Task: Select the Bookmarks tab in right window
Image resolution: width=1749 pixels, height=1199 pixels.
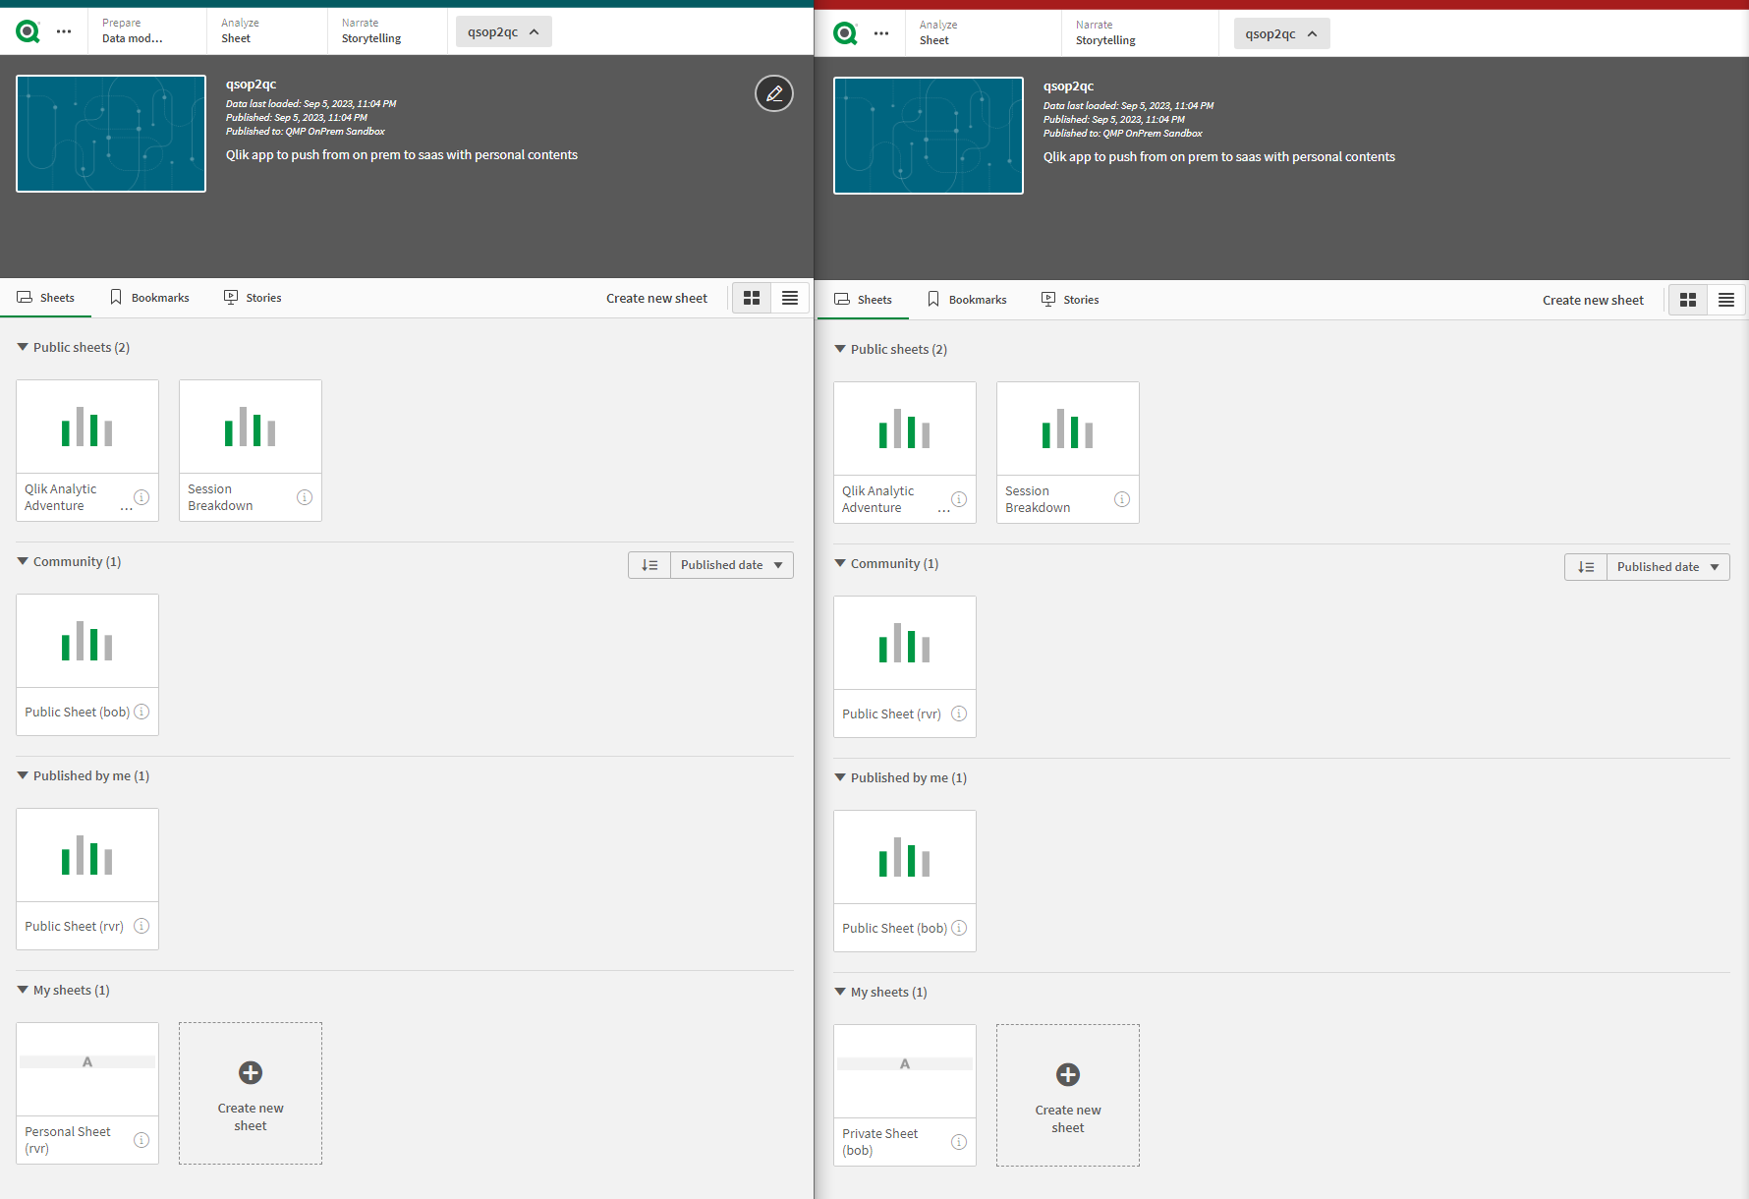Action: click(x=967, y=300)
